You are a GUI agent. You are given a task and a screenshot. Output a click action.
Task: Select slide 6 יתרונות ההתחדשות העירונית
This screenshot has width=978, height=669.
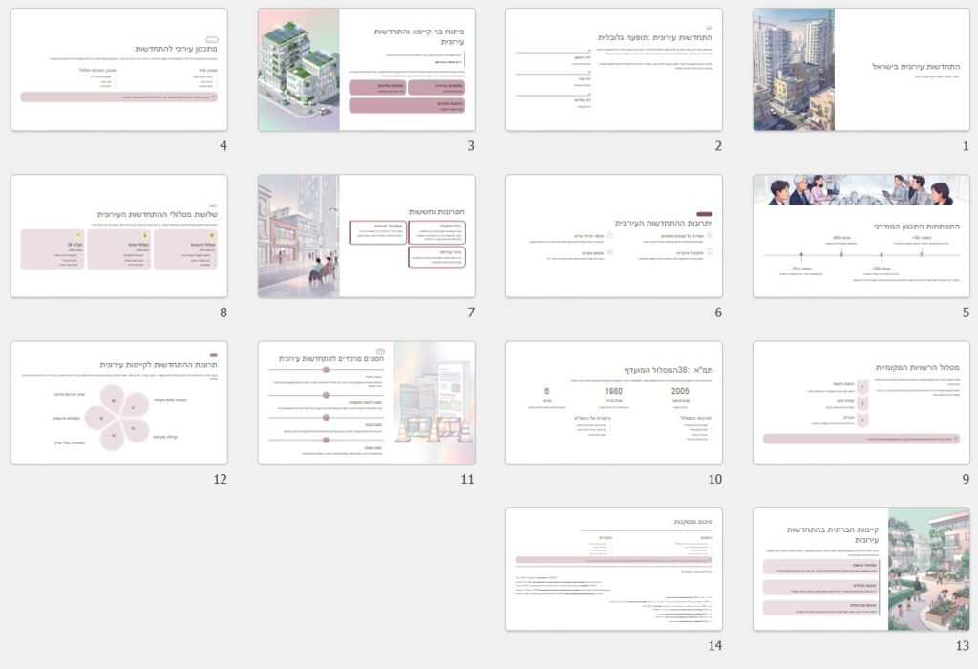tap(613, 236)
